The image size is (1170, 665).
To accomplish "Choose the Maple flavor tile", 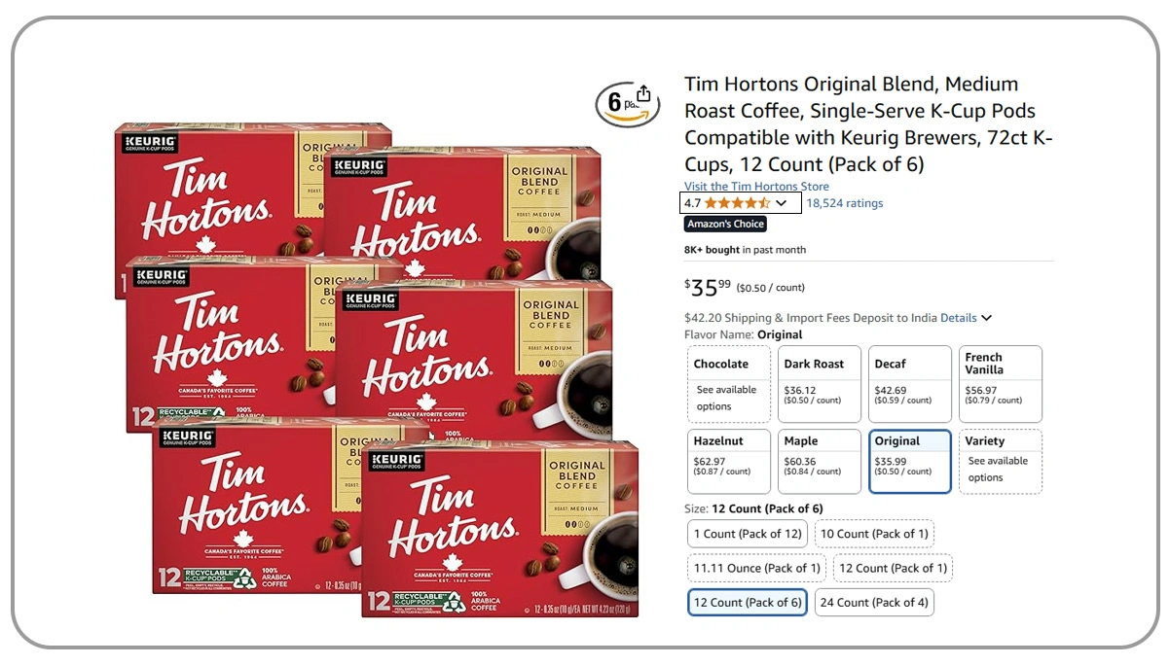I will 820,462.
